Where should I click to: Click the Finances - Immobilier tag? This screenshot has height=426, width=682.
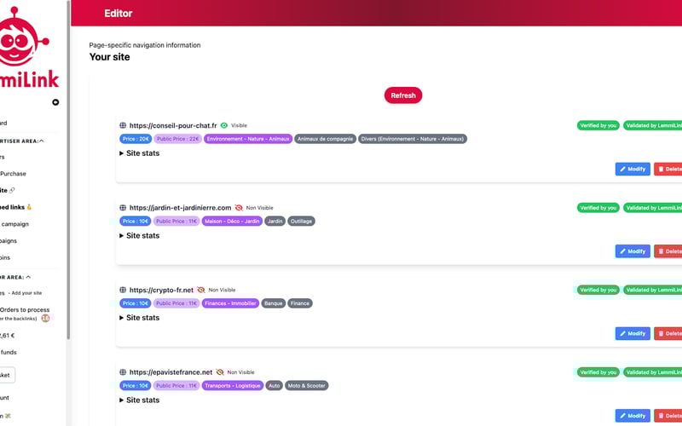(230, 303)
